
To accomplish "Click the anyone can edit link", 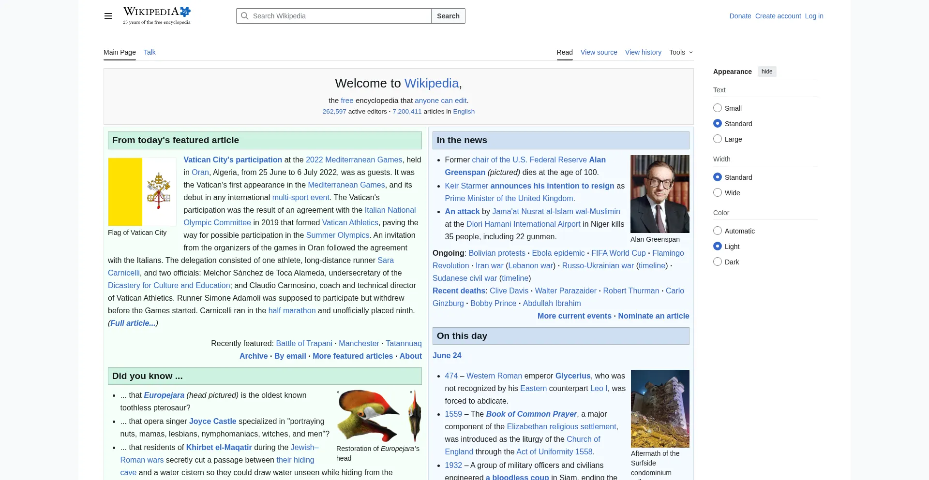I will pos(440,101).
